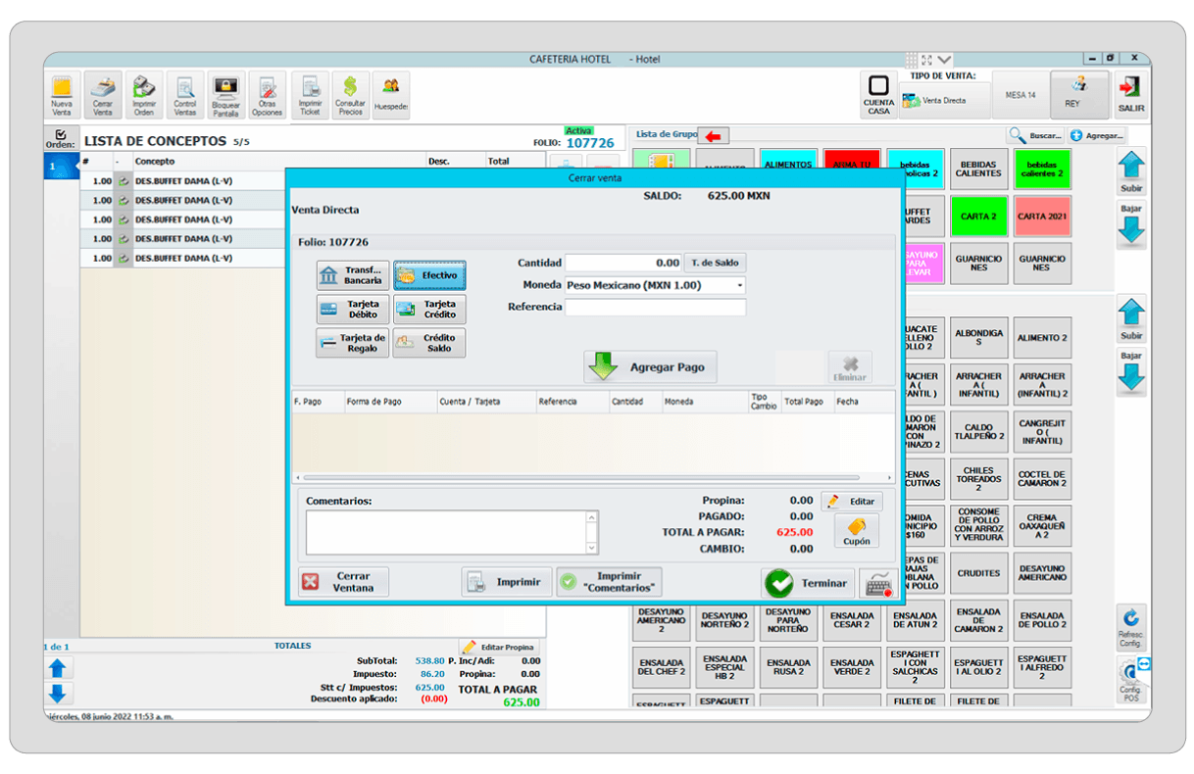Choose Tarjeta de Regalo payment method
This screenshot has height=774, width=1194.
353,343
